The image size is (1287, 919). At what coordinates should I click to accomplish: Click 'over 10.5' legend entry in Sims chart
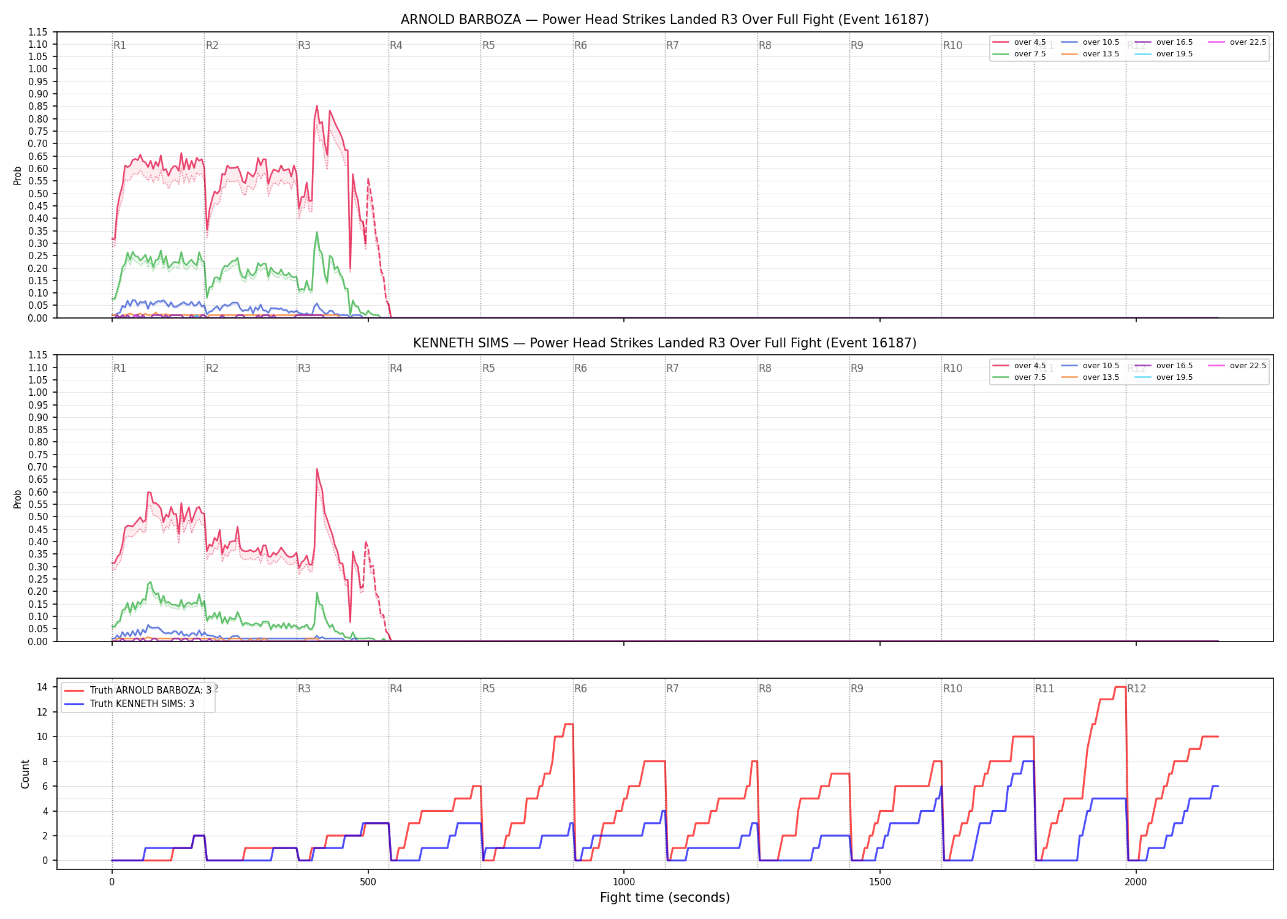pos(1090,366)
